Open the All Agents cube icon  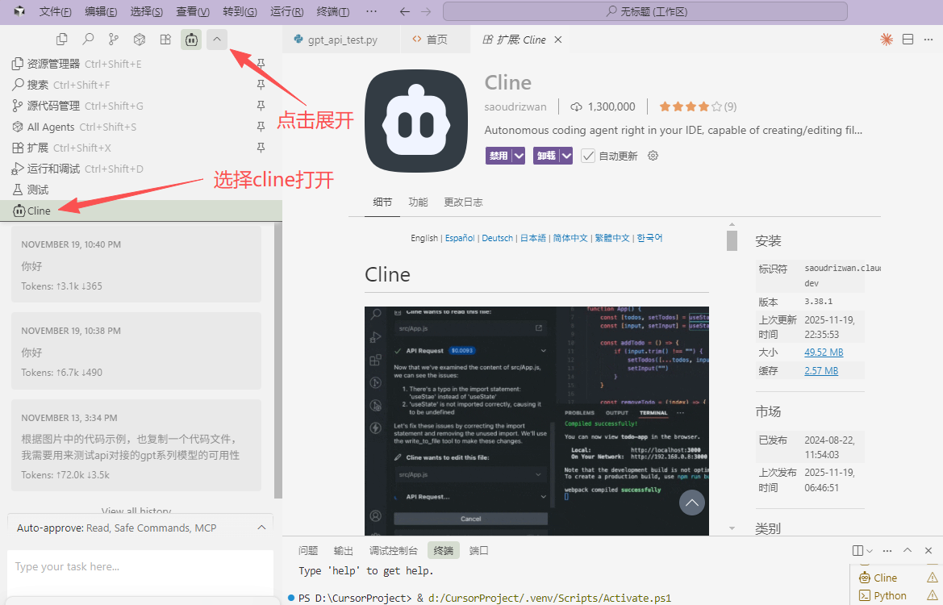pyautogui.click(x=140, y=40)
